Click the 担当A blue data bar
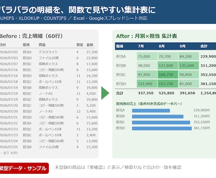The height and width of the screenshot is (178, 216). click(x=151, y=111)
